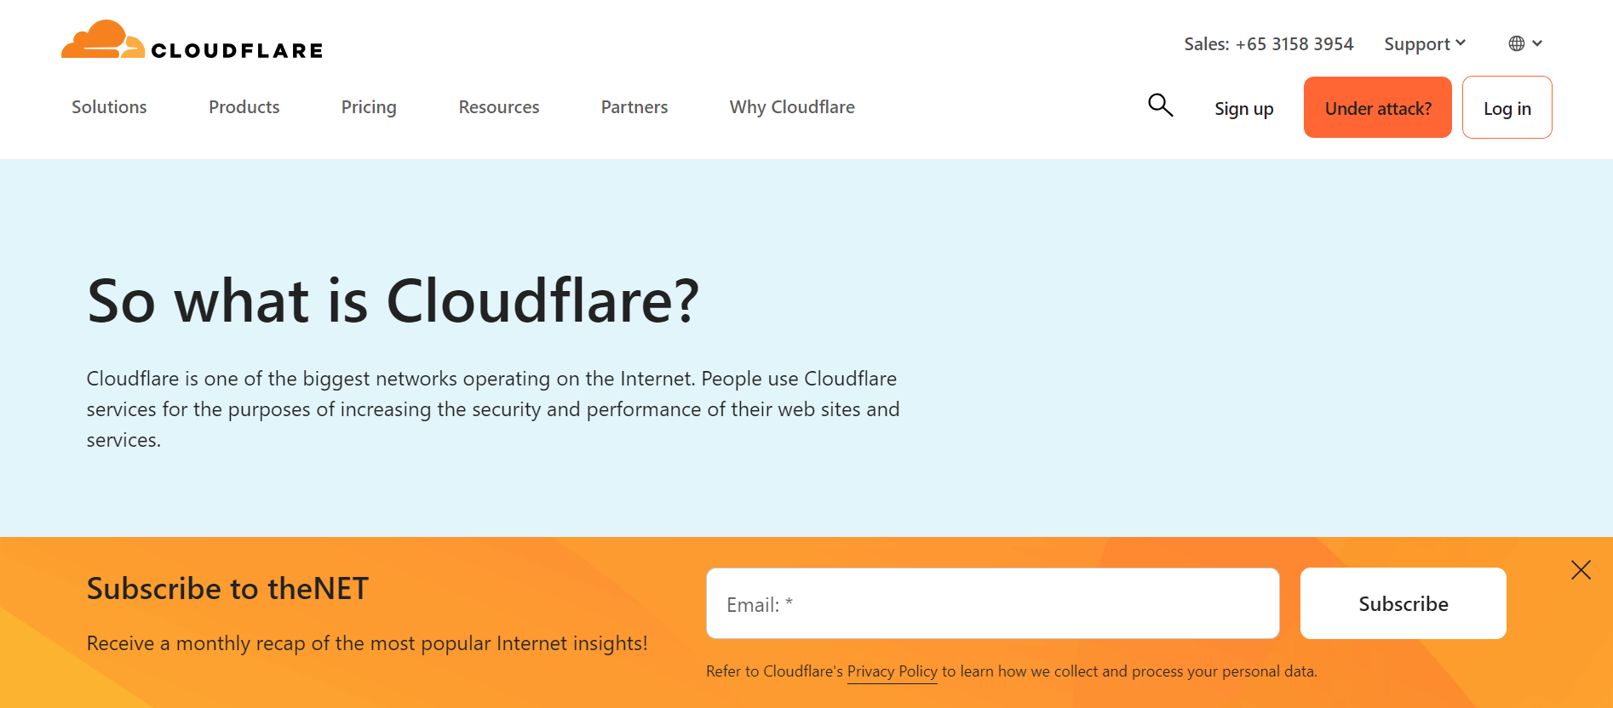Click the Under attack? button
This screenshot has height=708, width=1613.
[1378, 107]
